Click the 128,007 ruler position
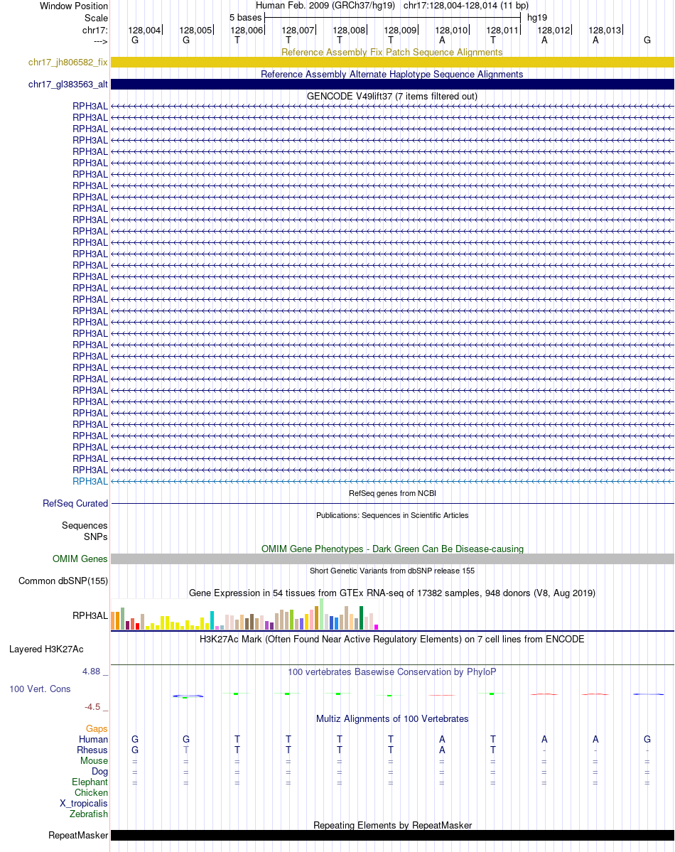675x852 pixels. tap(298, 31)
